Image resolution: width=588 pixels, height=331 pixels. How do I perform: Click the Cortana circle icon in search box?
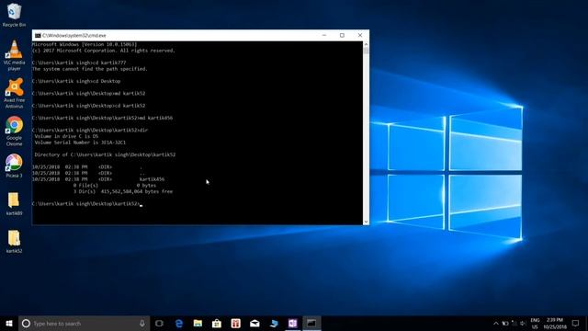26,323
